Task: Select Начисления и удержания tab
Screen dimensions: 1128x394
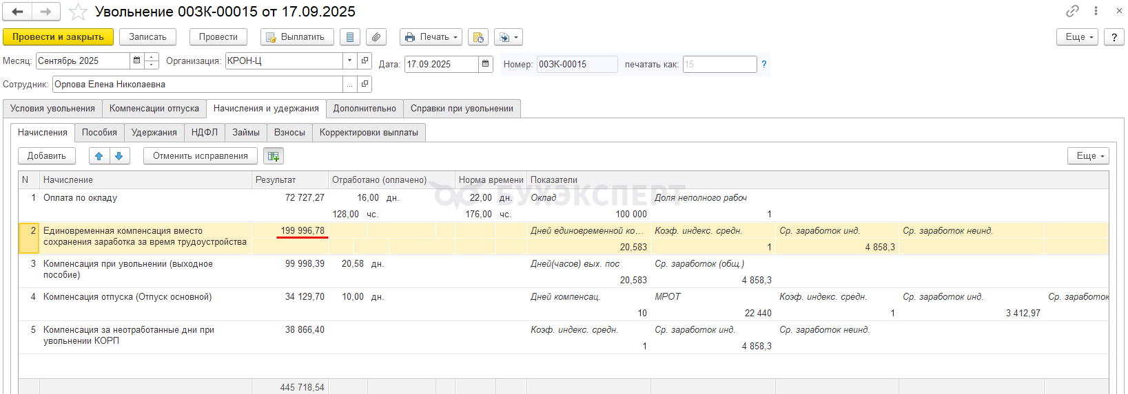Action: pos(266,109)
